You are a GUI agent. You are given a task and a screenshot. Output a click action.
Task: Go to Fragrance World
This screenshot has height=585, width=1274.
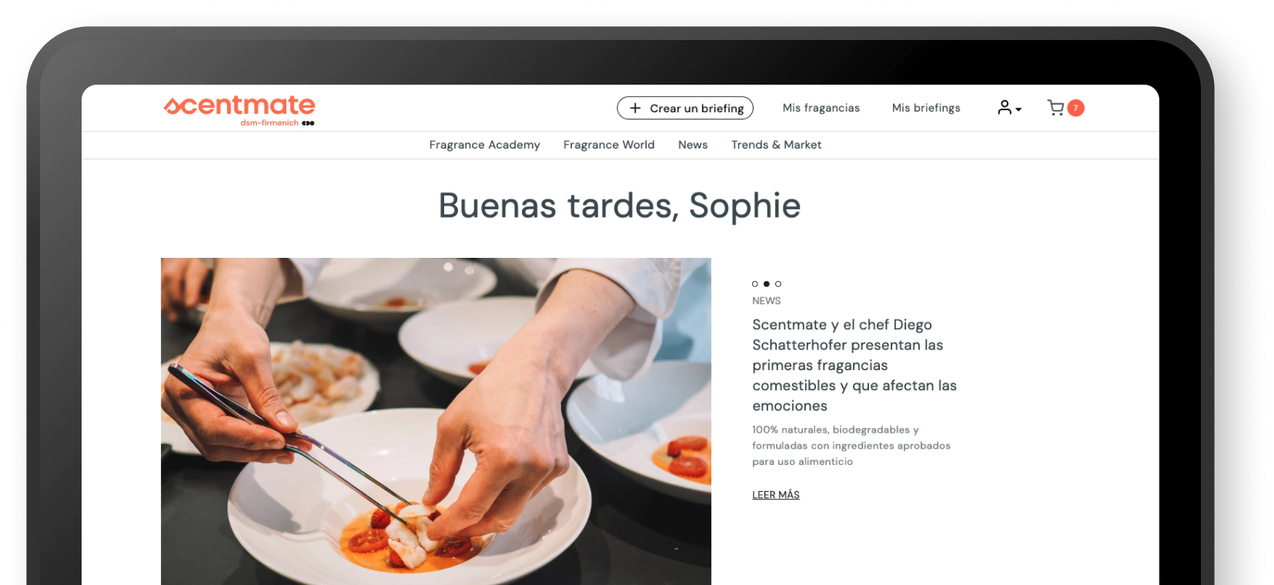(x=609, y=145)
